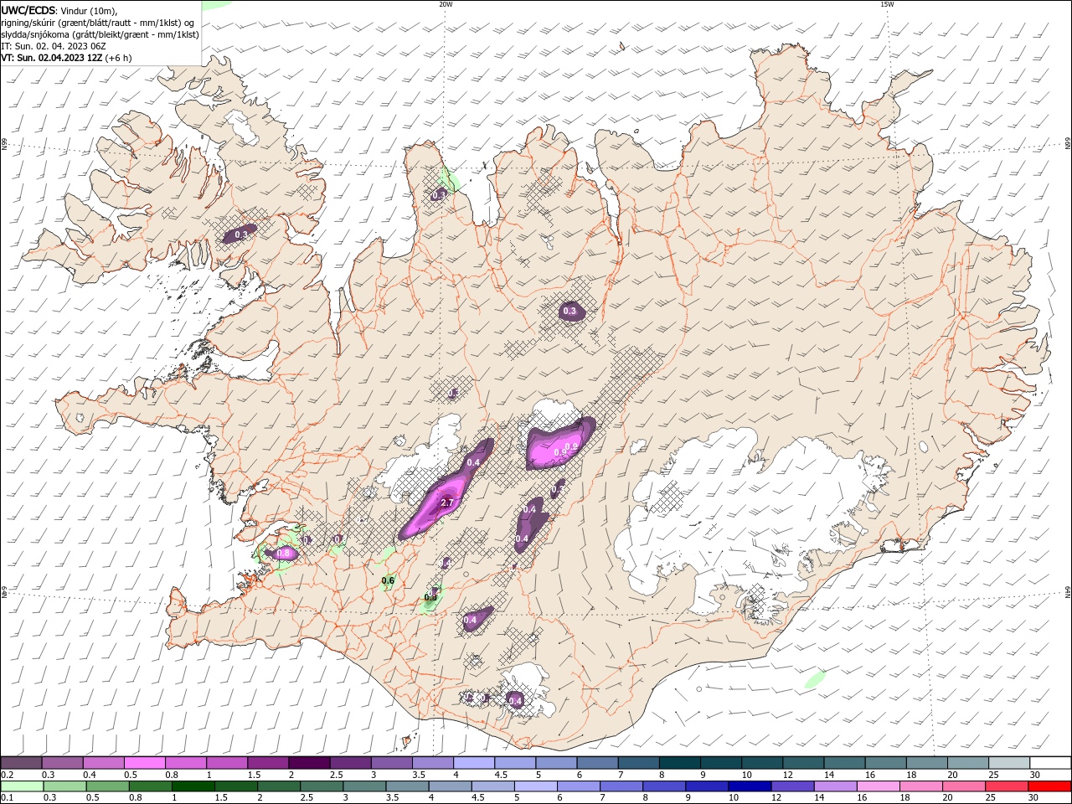Select the dark teal swatch above 8 on purple scale
Image resolution: width=1072 pixels, height=804 pixels.
click(x=678, y=763)
